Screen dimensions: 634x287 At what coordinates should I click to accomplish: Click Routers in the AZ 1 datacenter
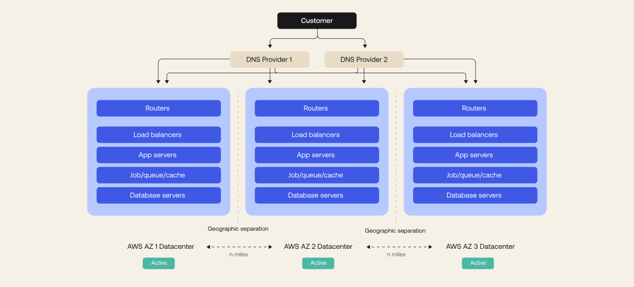[158, 108]
